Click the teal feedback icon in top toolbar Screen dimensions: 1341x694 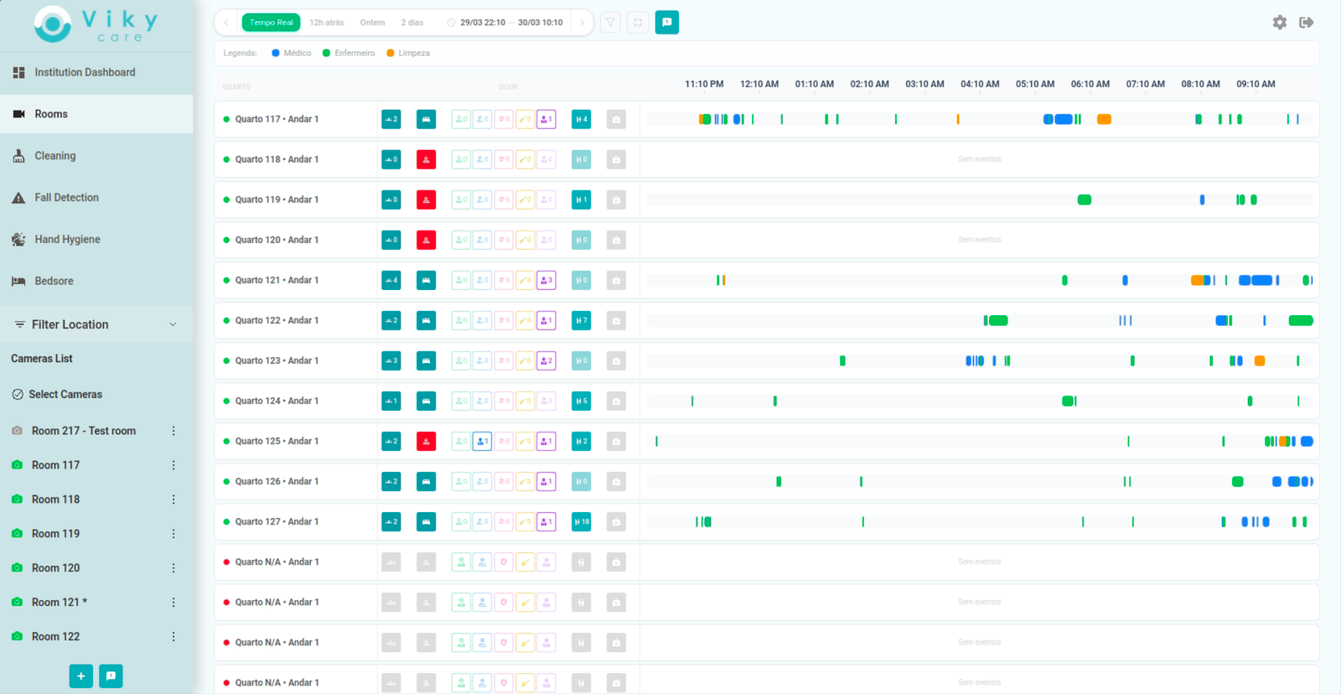667,23
